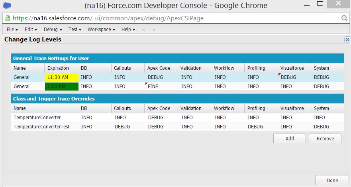Click INFO Validation cell in first General row
The image size is (351, 187).
pos(194,77)
